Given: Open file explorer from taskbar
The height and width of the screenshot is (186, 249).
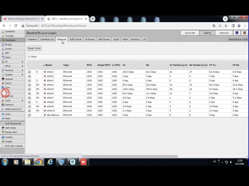Looking at the screenshot, I should tap(27, 162).
